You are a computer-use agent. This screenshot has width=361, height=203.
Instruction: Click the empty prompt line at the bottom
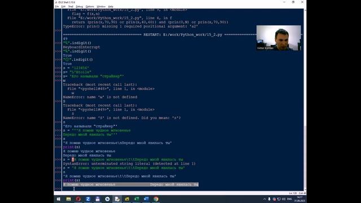pos(183,189)
